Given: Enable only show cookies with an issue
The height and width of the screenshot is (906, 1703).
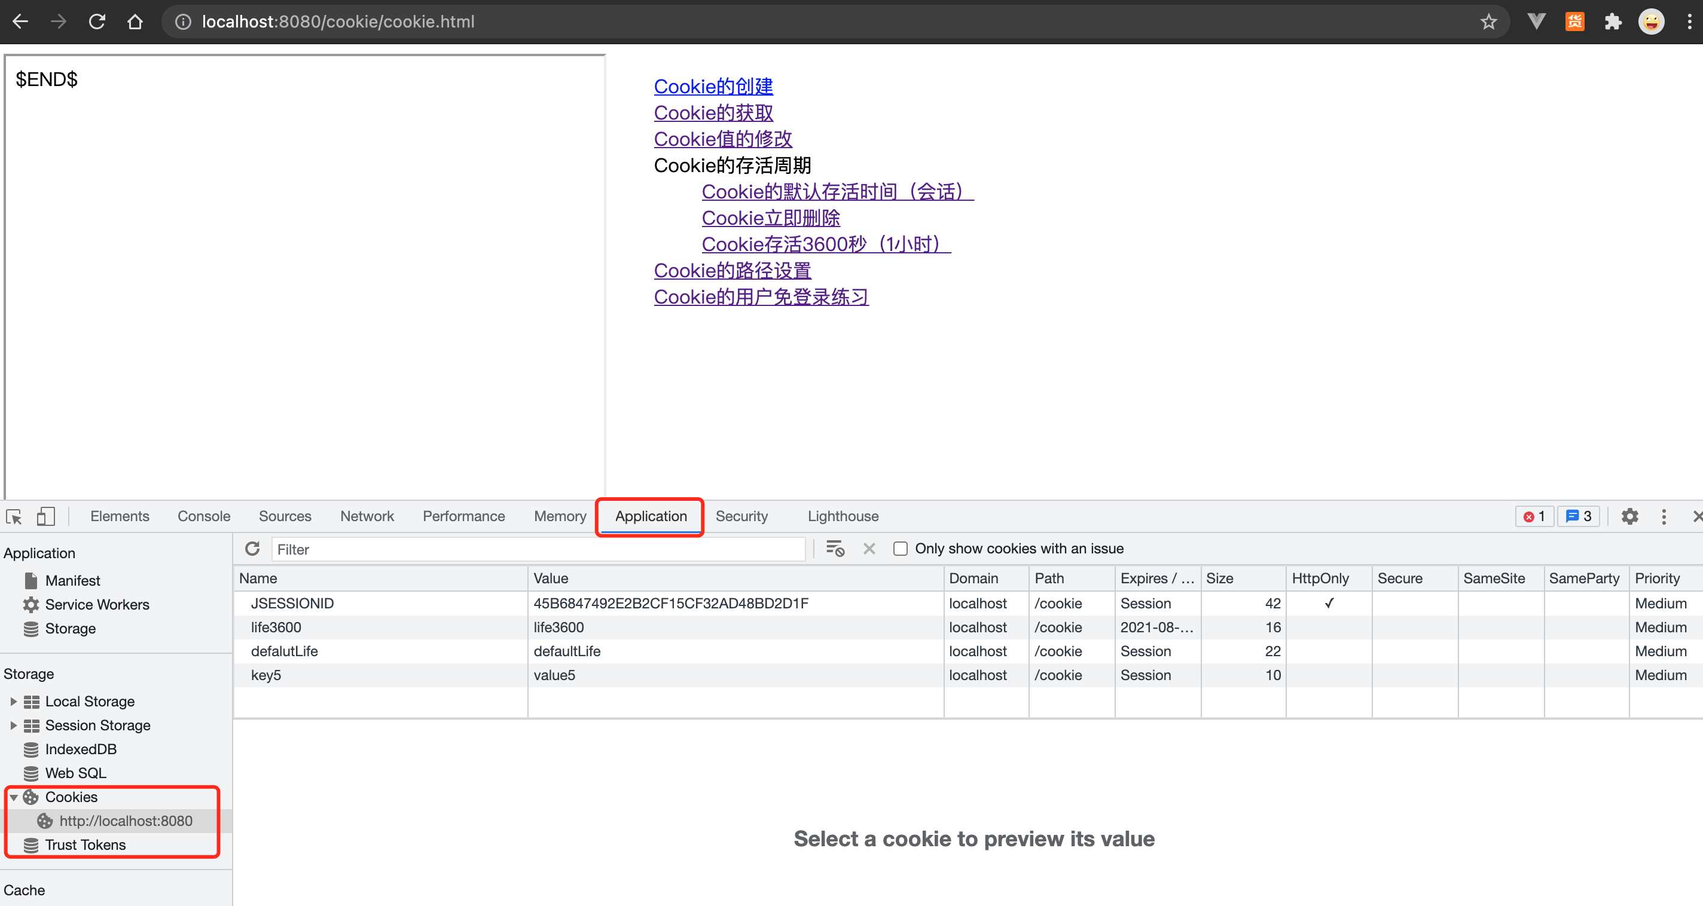Looking at the screenshot, I should tap(901, 549).
